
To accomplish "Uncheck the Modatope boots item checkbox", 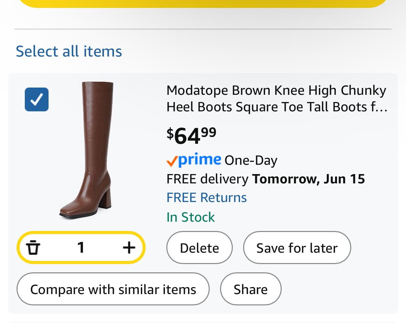I will tap(37, 100).
